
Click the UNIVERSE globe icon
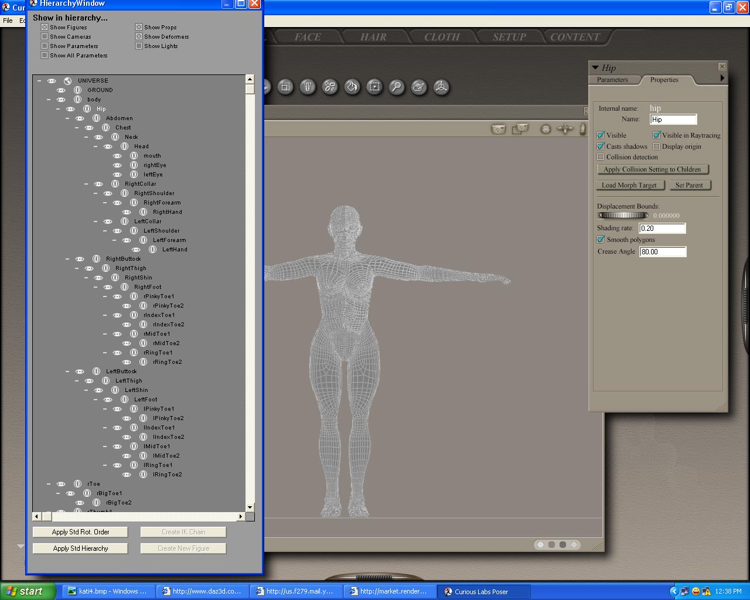click(68, 81)
